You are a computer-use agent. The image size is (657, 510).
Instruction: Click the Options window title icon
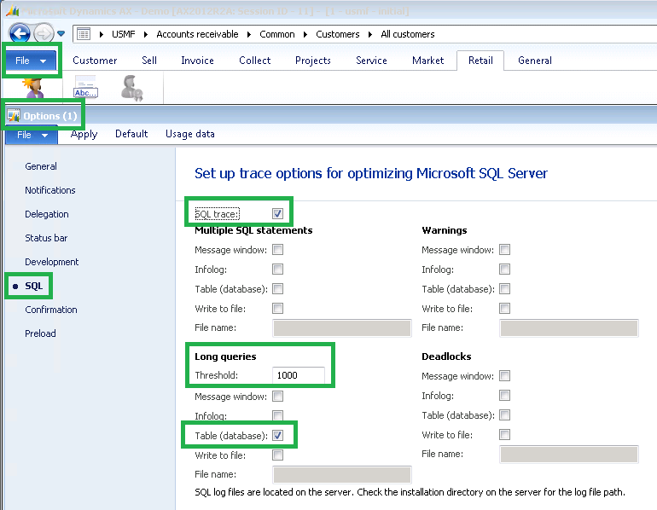tap(14, 116)
